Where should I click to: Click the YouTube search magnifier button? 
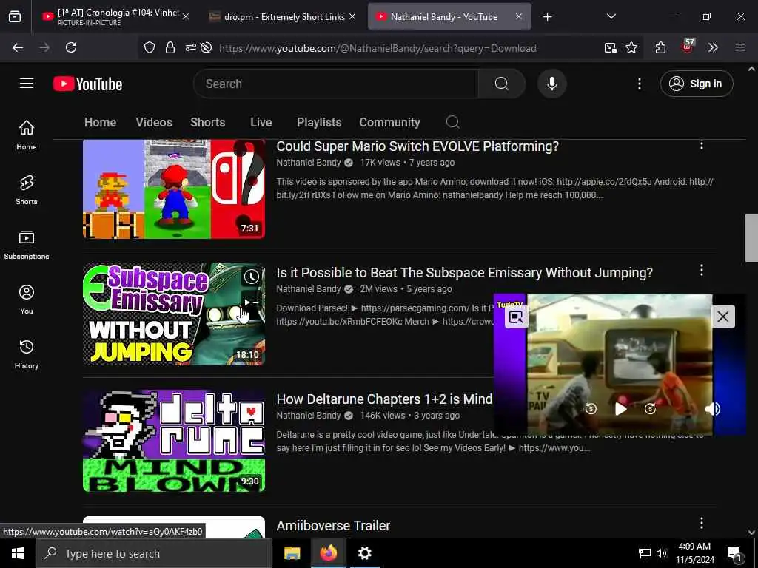point(501,84)
